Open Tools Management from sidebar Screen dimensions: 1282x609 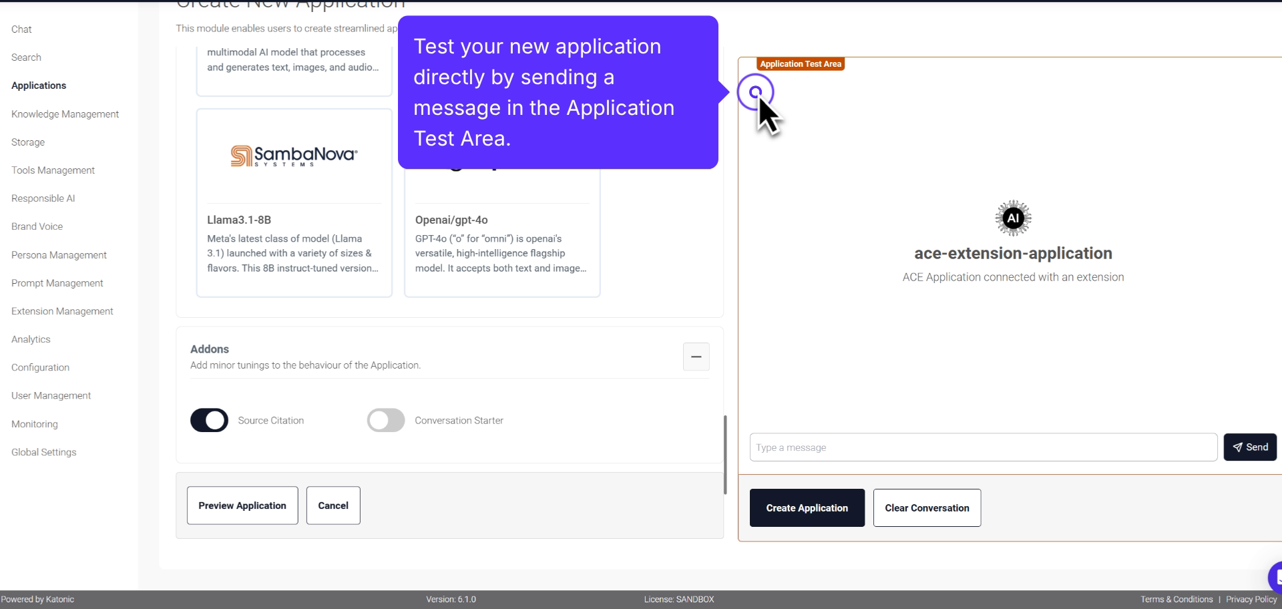(53, 170)
